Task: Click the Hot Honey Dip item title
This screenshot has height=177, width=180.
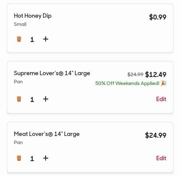Action: pyautogui.click(x=33, y=16)
